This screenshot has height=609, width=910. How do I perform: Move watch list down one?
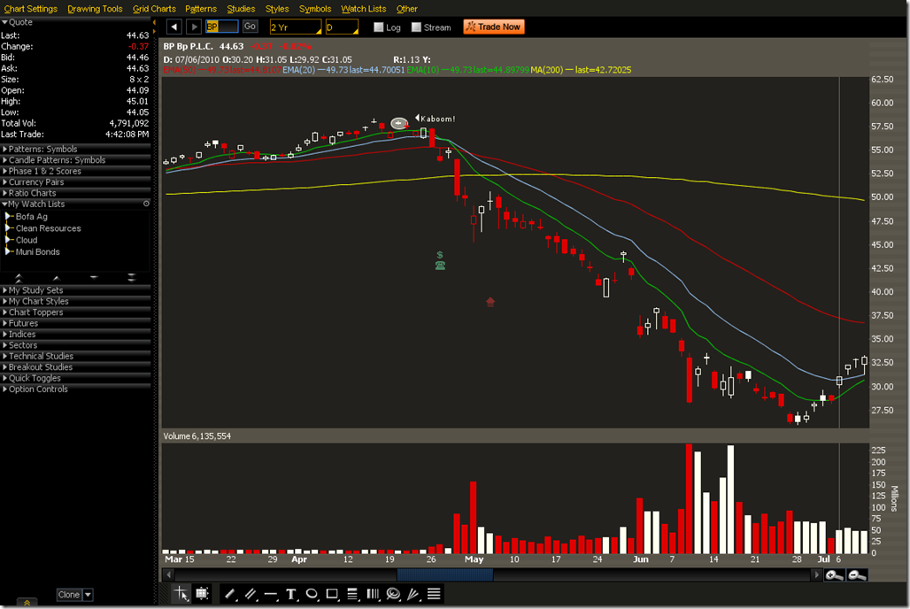(x=94, y=278)
